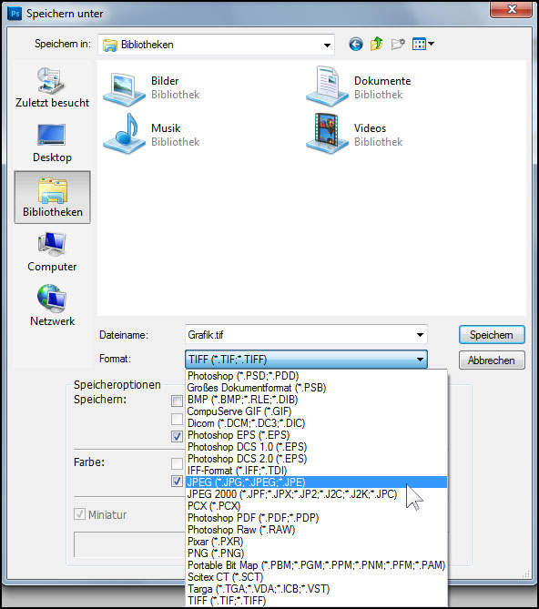Open the Dokumente library
This screenshot has height=609, width=539.
pos(359,87)
